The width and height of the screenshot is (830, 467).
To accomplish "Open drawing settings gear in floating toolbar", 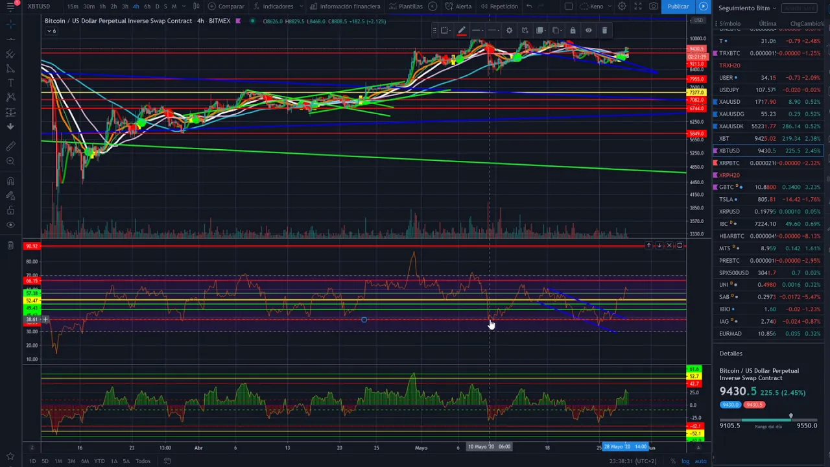I will point(509,30).
